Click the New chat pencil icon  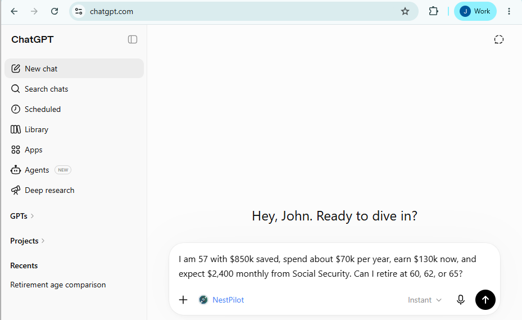(16, 69)
